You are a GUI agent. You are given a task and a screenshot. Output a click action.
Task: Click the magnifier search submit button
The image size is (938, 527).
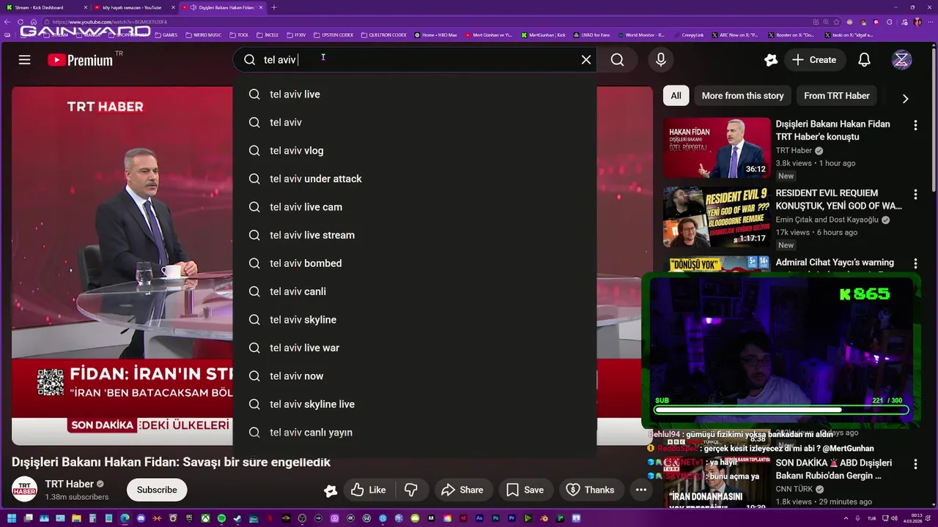point(618,60)
